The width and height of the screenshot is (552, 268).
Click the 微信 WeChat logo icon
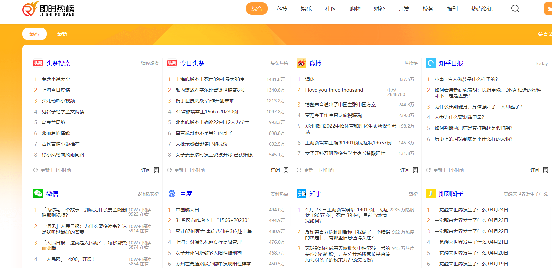tap(38, 193)
